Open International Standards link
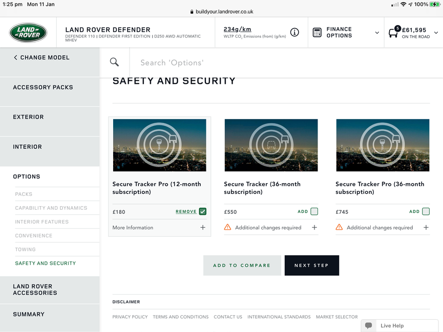 (x=279, y=317)
